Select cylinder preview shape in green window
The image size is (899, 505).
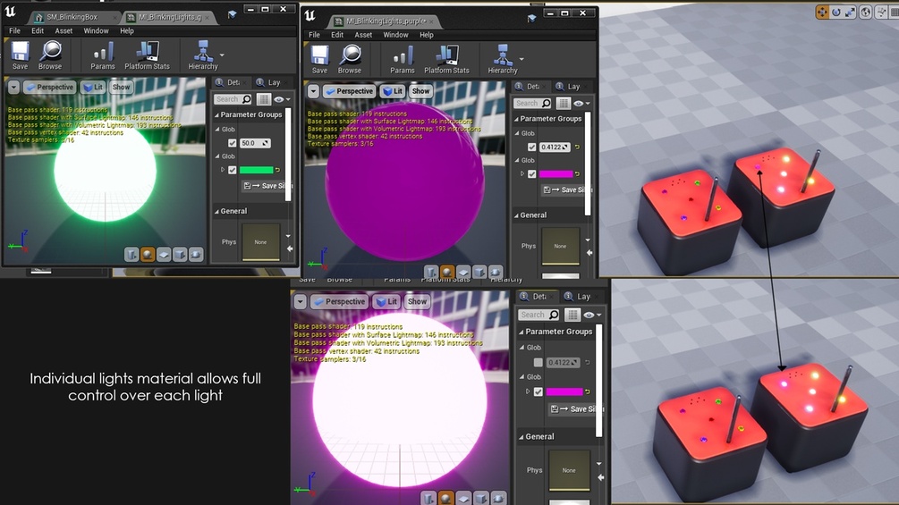(x=131, y=254)
